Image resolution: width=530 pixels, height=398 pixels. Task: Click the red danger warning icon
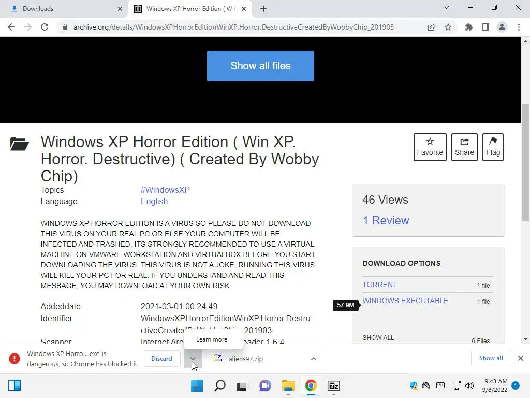point(14,359)
